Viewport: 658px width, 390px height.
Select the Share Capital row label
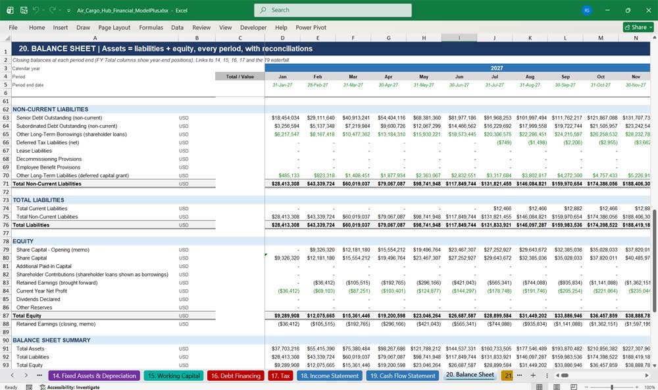pos(32,258)
